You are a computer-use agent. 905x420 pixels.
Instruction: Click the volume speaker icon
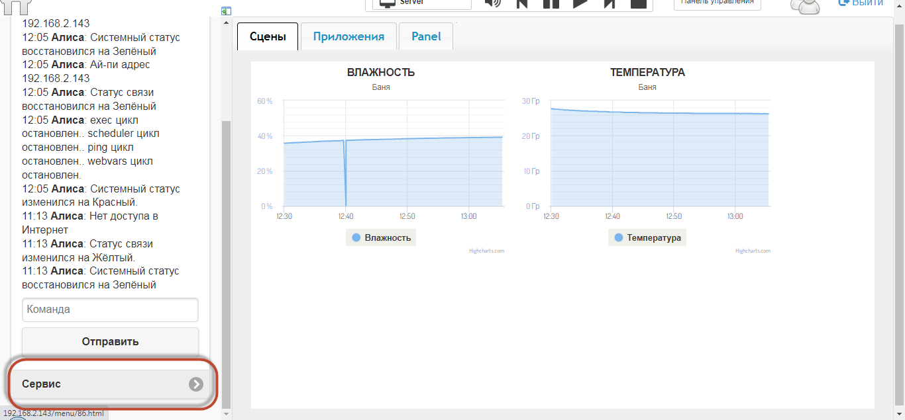(x=492, y=3)
